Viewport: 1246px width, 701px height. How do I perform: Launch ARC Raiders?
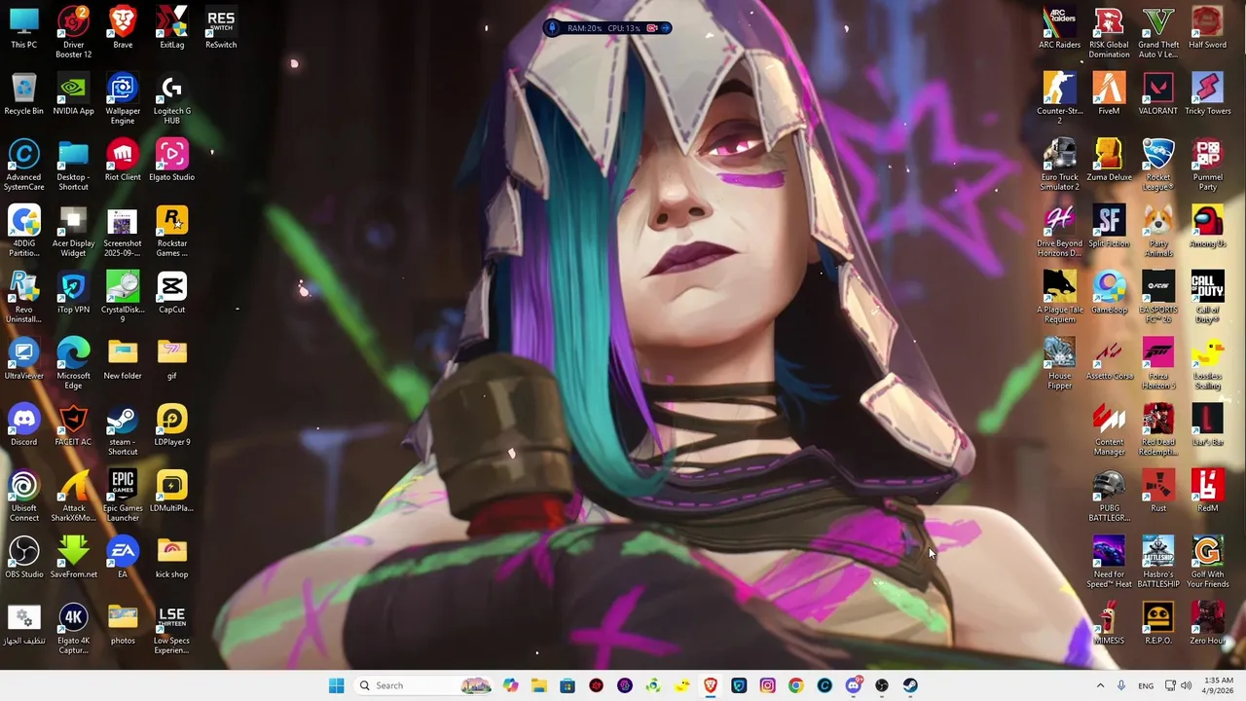coord(1060,28)
